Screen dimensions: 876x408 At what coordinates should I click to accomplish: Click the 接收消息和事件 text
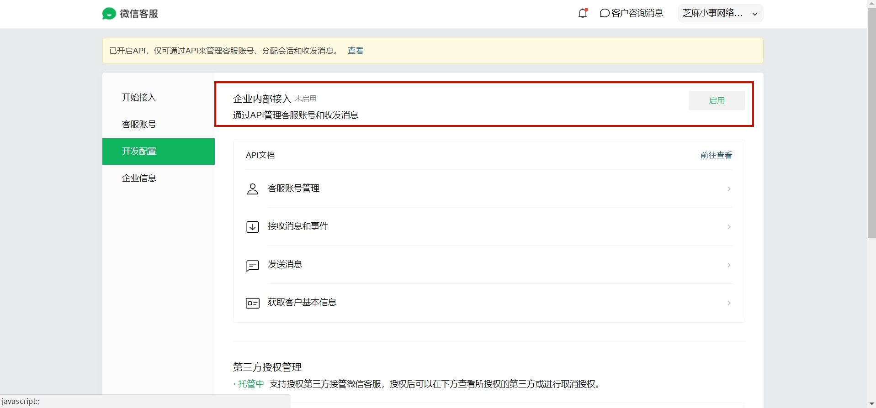tap(298, 226)
